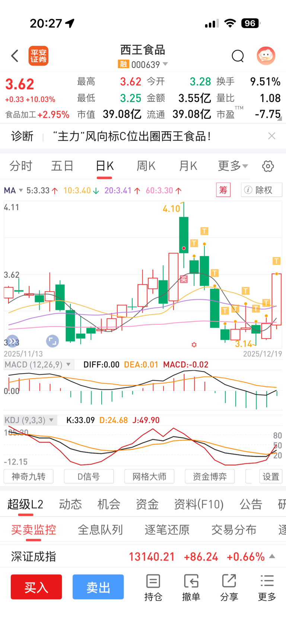Tap the red 买入 button

36,587
